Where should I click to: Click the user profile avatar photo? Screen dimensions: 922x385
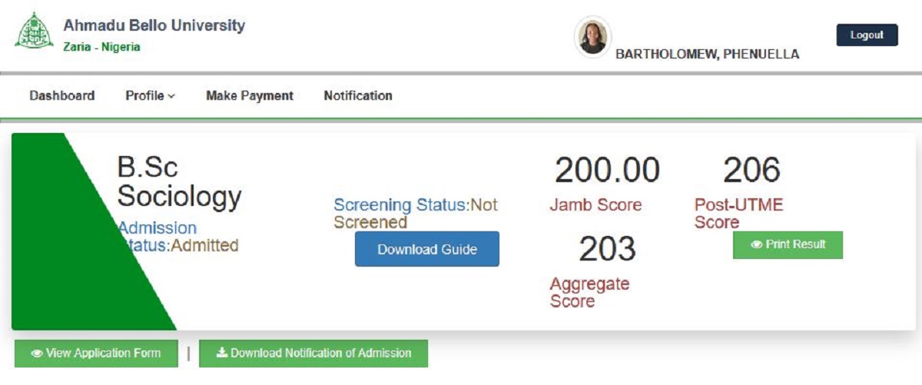coord(592,38)
